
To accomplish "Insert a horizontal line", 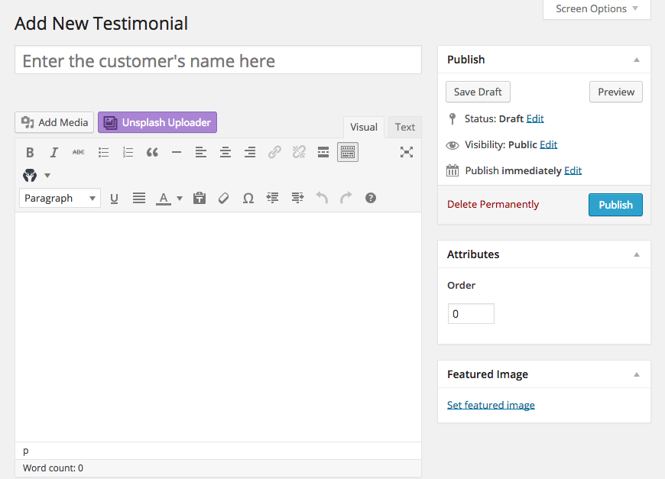I will tap(177, 152).
